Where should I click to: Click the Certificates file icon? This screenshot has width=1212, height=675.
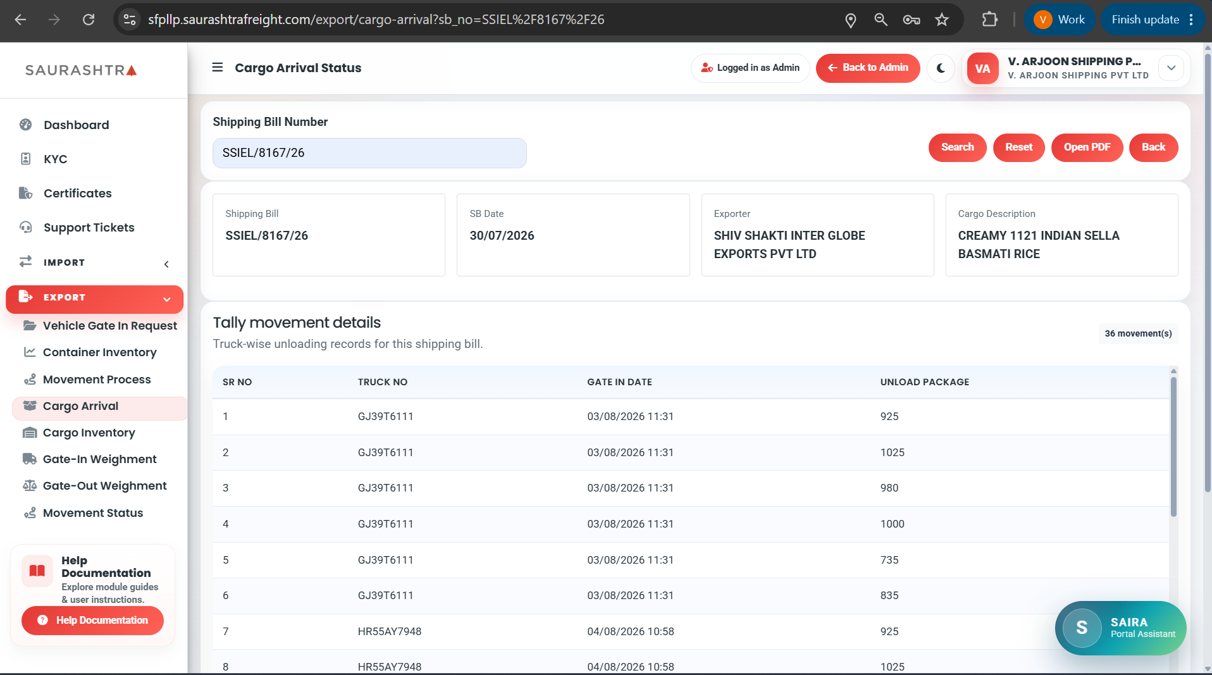25,193
